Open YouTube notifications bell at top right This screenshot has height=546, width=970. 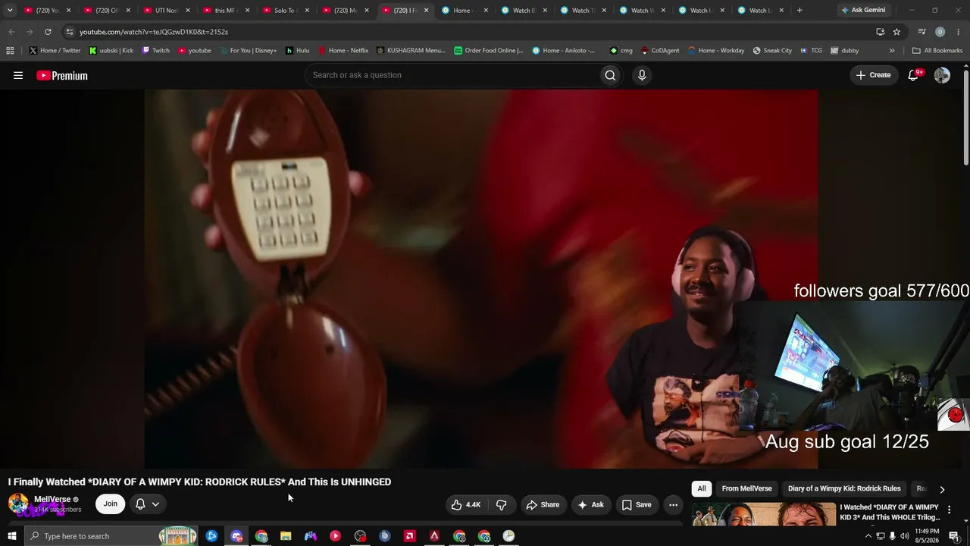914,75
